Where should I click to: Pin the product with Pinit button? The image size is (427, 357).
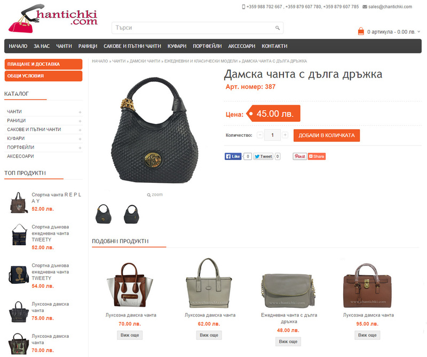coord(300,156)
